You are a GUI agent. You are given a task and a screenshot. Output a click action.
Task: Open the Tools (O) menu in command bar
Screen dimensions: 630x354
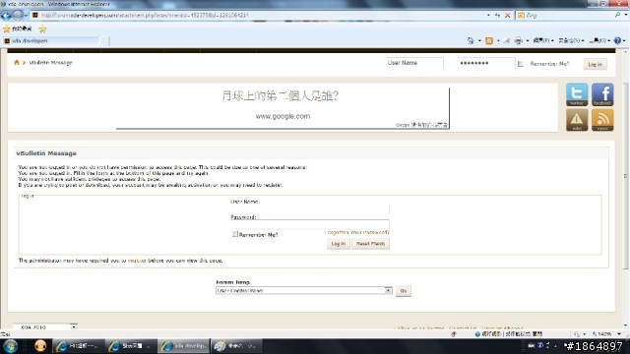click(599, 40)
